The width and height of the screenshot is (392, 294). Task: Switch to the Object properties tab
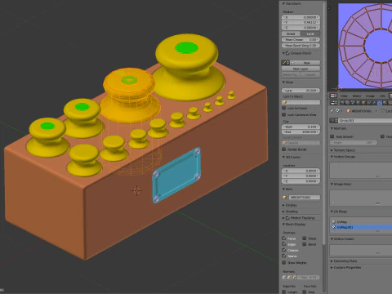pyautogui.click(x=363, y=103)
